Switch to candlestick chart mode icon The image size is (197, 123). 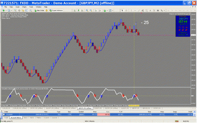78,10
